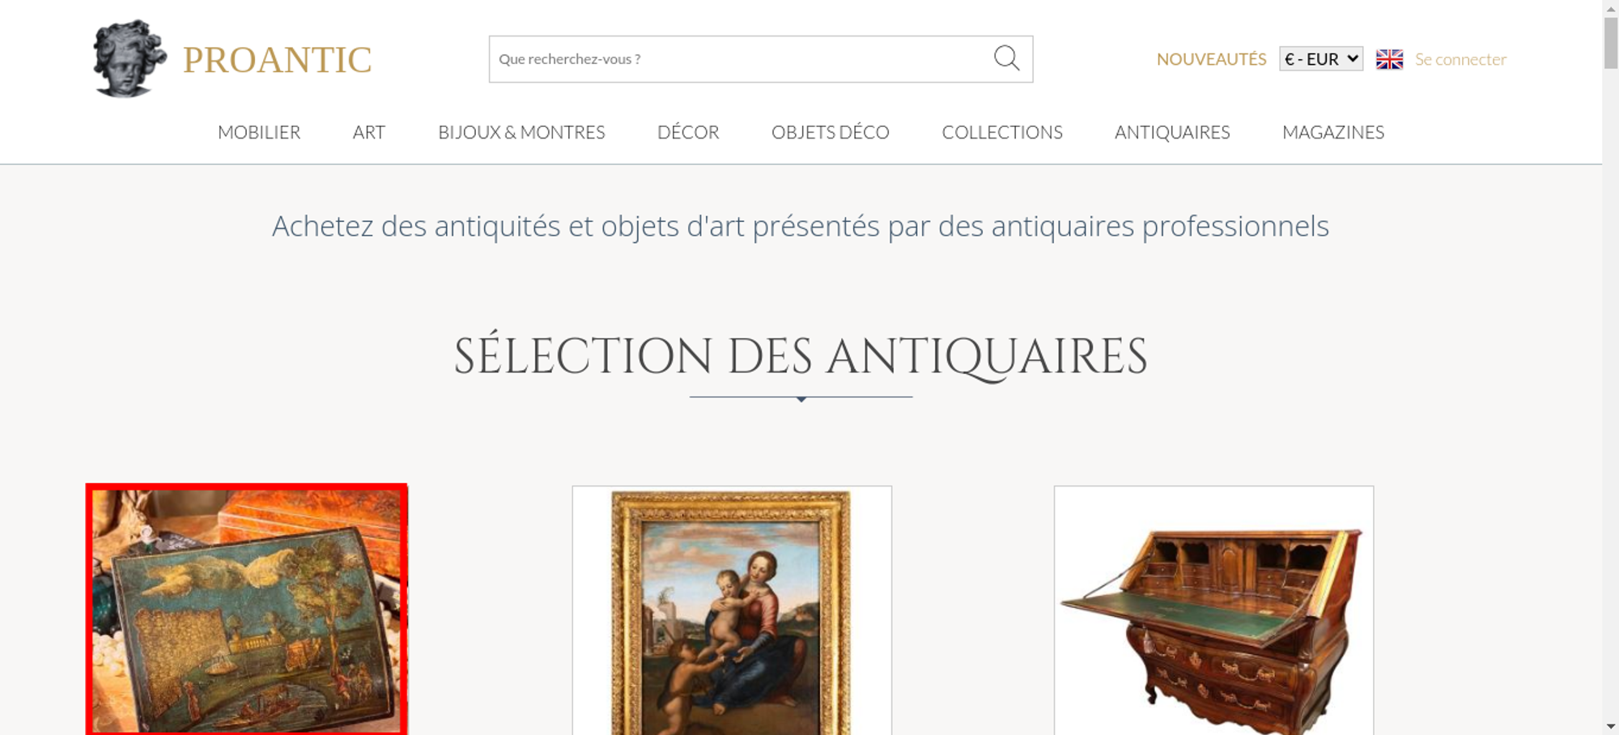Click the NOUVEAUTÉS link
This screenshot has height=735, width=1619.
1211,59
